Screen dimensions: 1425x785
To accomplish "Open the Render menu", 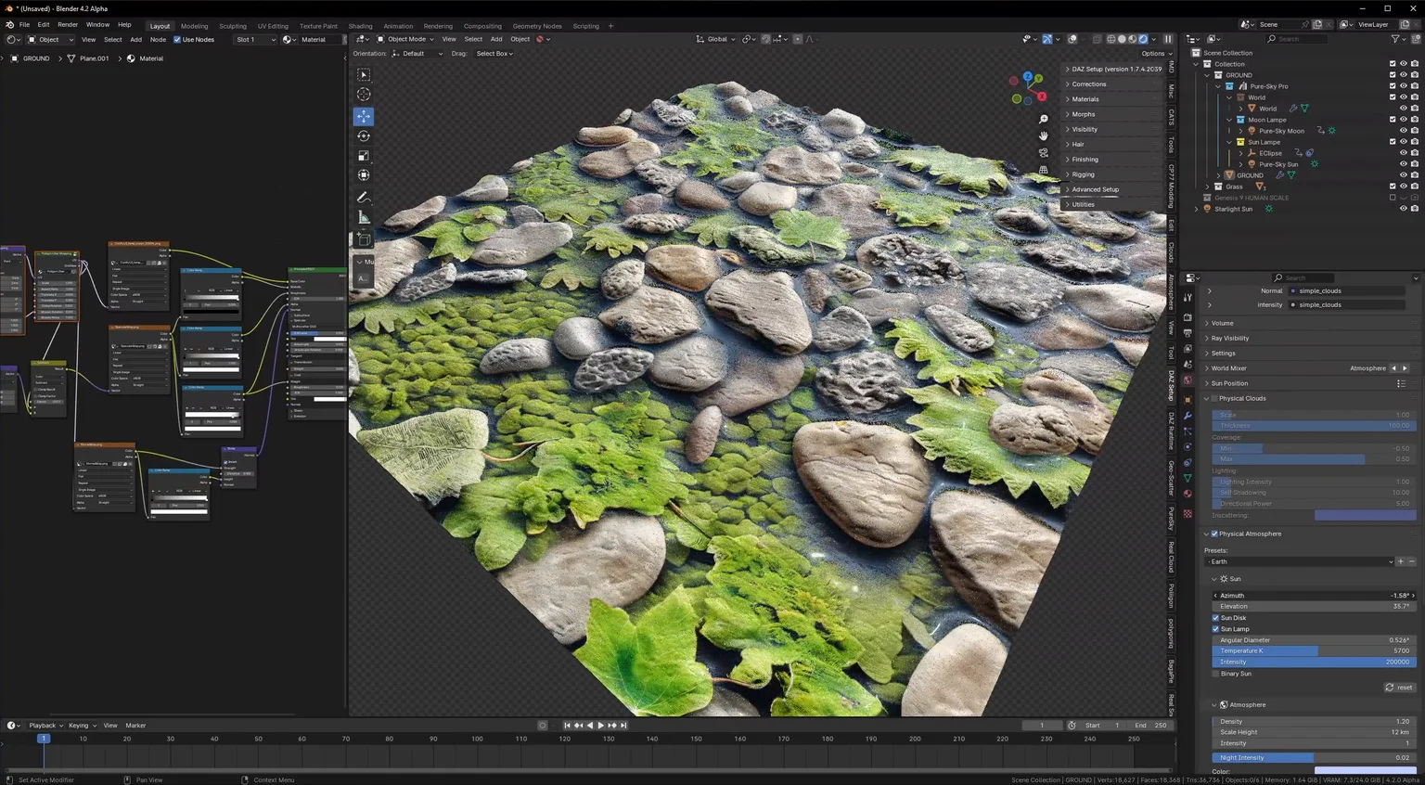I will point(68,25).
